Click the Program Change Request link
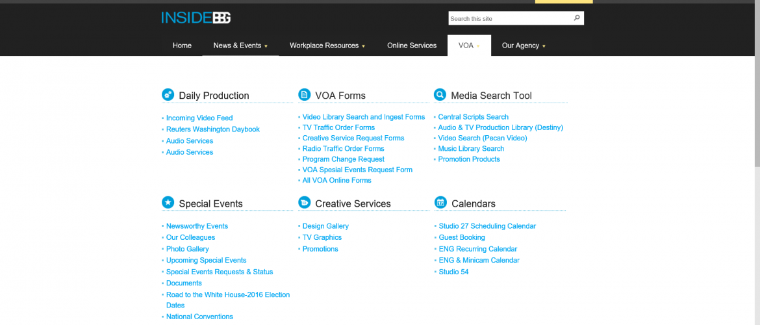Image resolution: width=760 pixels, height=325 pixels. (343, 159)
